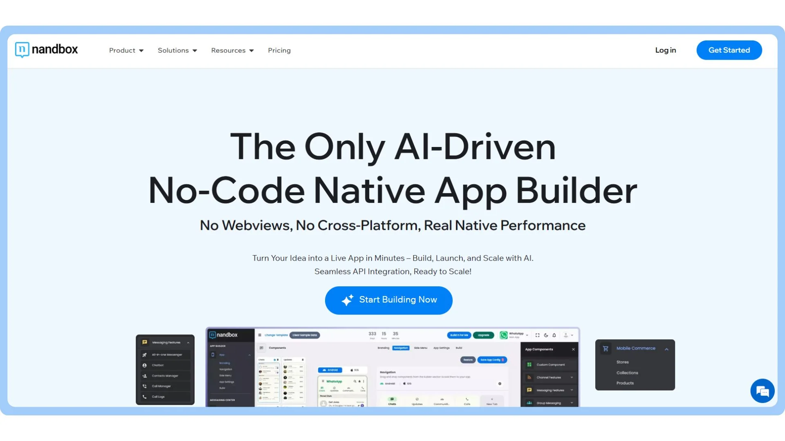Select the Custom Component icon in App Components

tap(530, 365)
